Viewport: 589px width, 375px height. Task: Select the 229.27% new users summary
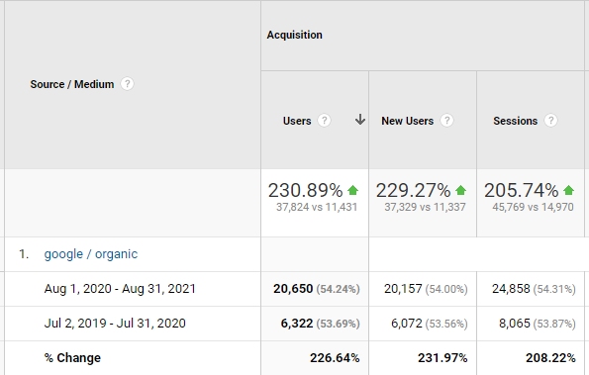413,190
